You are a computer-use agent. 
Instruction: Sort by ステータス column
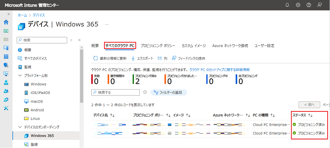[x=302, y=115]
